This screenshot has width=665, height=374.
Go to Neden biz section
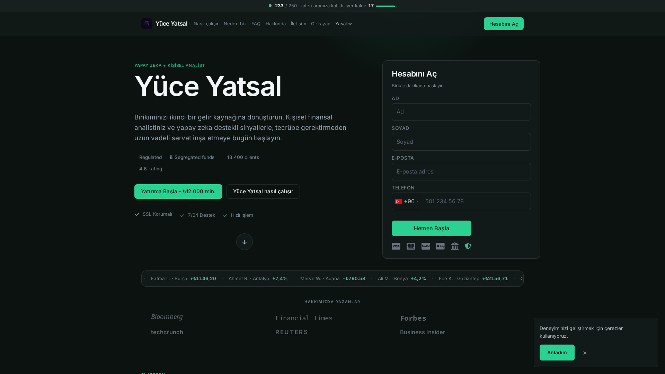(235, 24)
